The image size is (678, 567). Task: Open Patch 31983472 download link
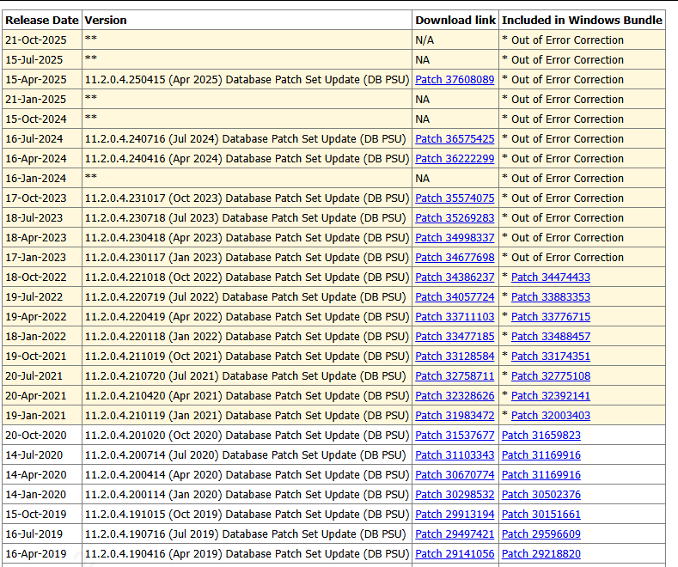pyautogui.click(x=455, y=415)
